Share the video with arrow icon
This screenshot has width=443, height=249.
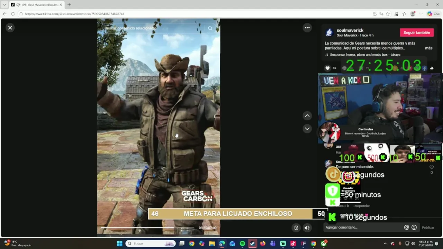click(432, 68)
